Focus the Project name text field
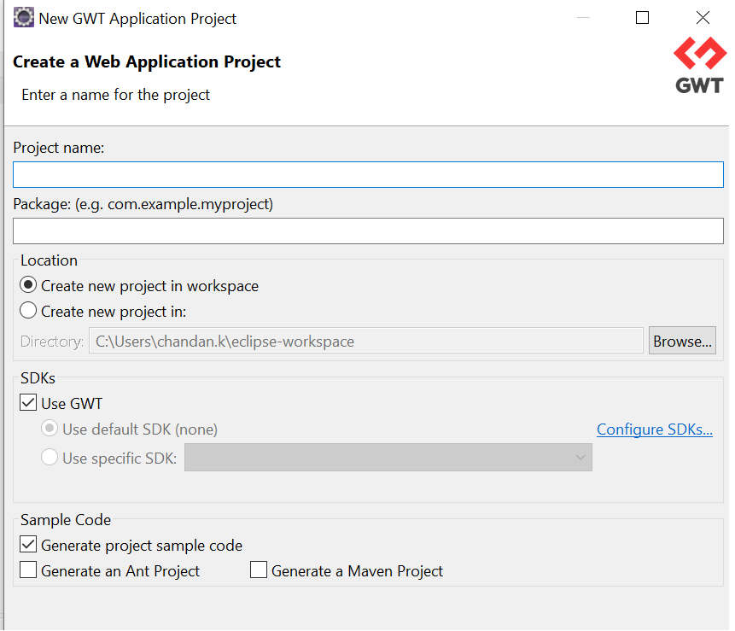Image resolution: width=735 pixels, height=631 pixels. [x=368, y=175]
